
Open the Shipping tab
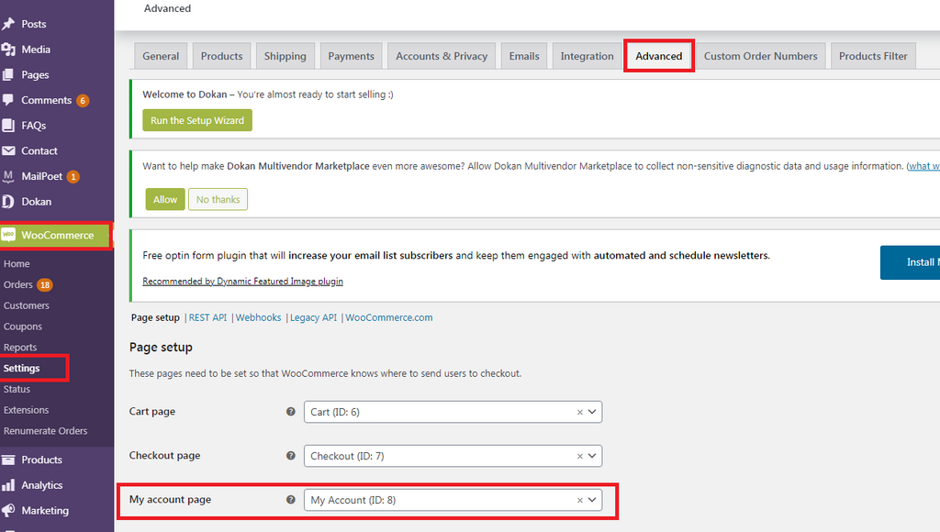[285, 56]
